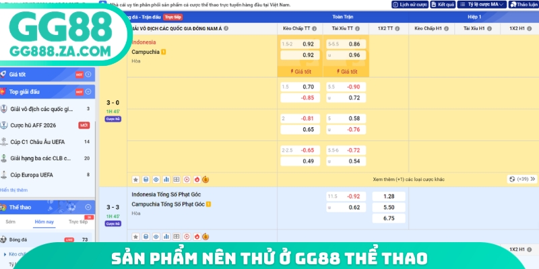The image size is (539, 269).
Task: Favorite the Indonesia vs Campuchia match star
Action: (x=136, y=180)
